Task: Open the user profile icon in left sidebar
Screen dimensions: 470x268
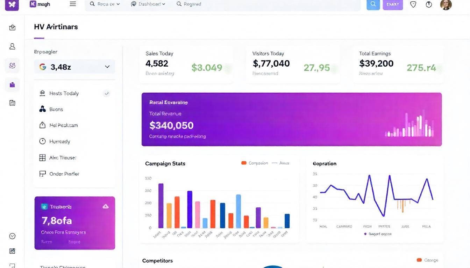Action: point(12,46)
